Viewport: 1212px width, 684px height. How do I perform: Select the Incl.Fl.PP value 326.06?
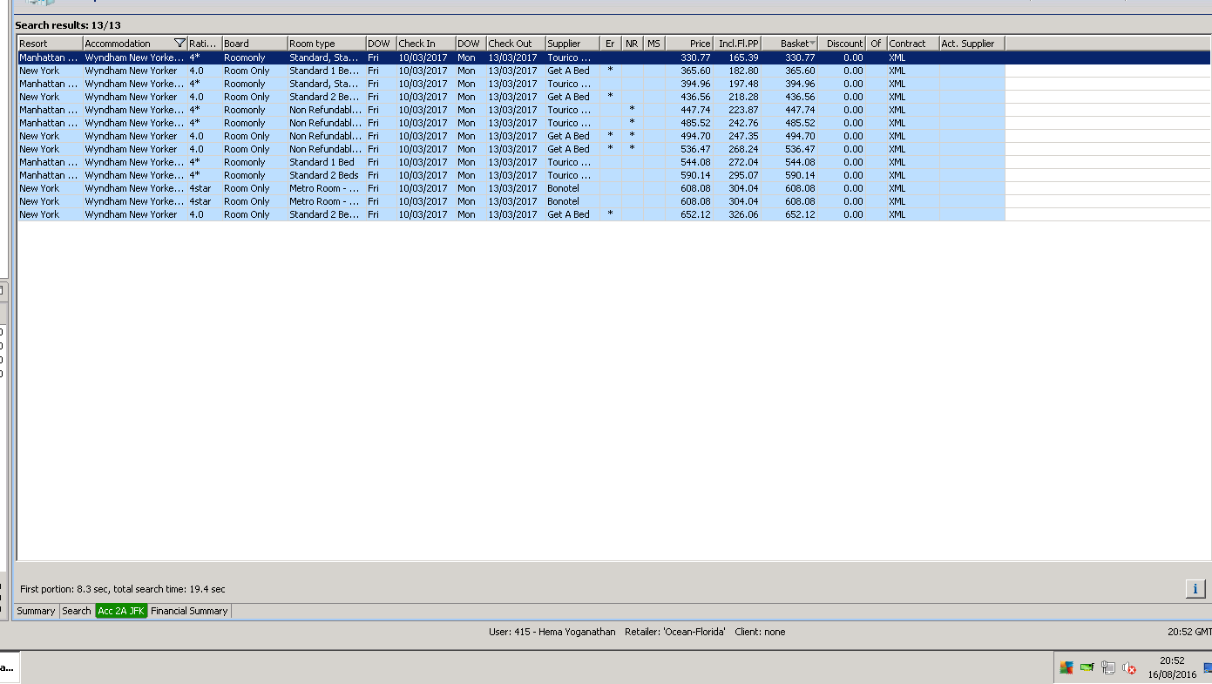pyautogui.click(x=743, y=214)
